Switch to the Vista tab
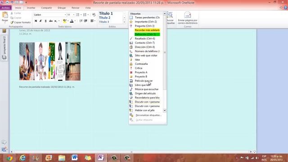This screenshot has height=162, width=288. coord(88,8)
